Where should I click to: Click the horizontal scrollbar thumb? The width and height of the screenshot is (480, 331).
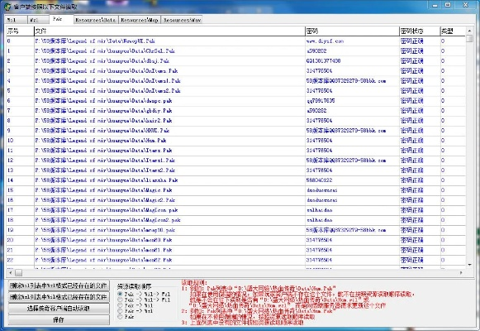point(19,273)
